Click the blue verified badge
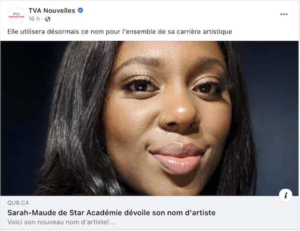Screen dimensions: 300x231 point(80,10)
